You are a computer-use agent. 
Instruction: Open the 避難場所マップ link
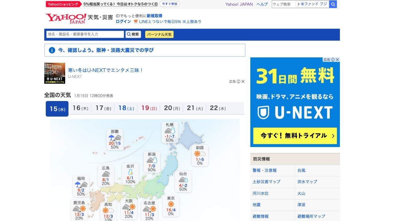tap(311, 216)
